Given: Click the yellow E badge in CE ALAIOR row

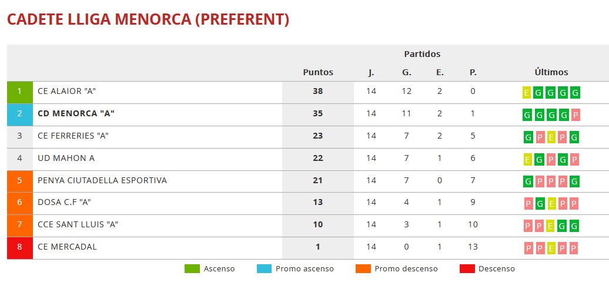Looking at the screenshot, I should (527, 93).
